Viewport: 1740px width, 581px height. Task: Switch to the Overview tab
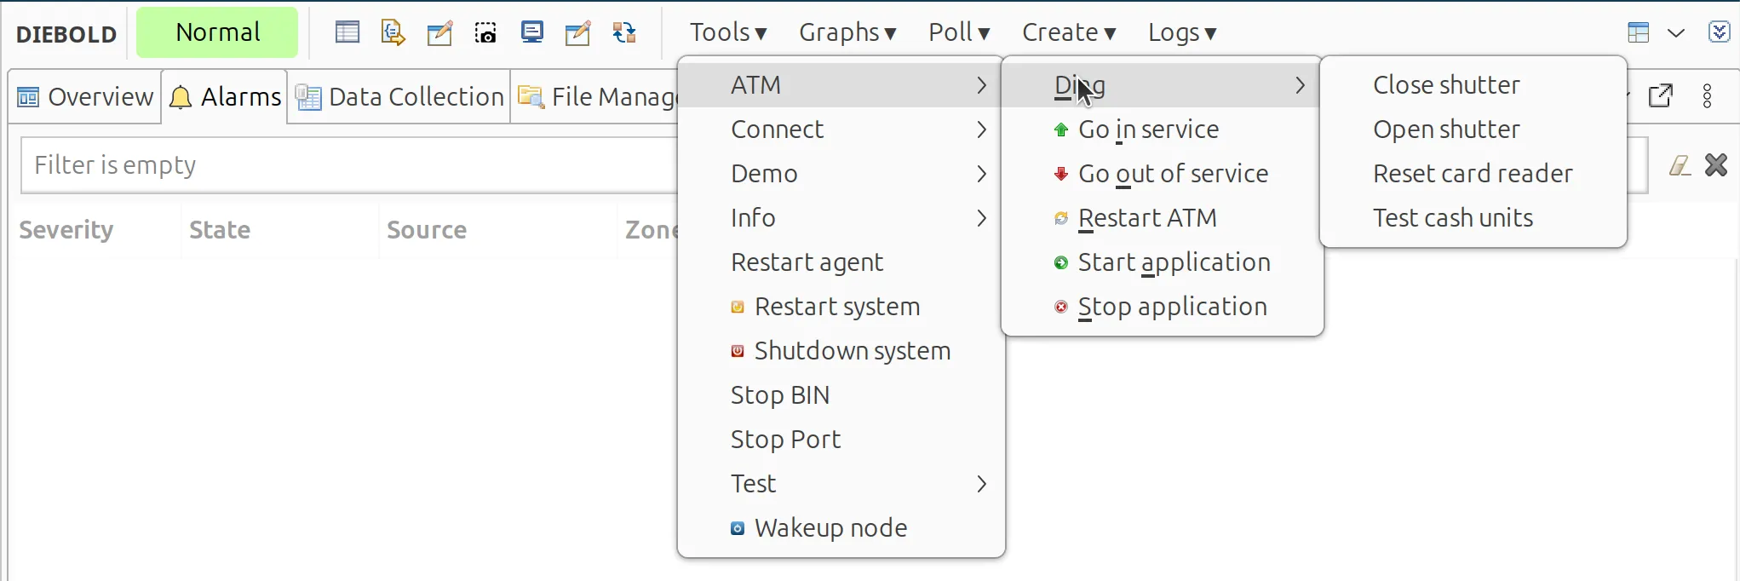(85, 97)
